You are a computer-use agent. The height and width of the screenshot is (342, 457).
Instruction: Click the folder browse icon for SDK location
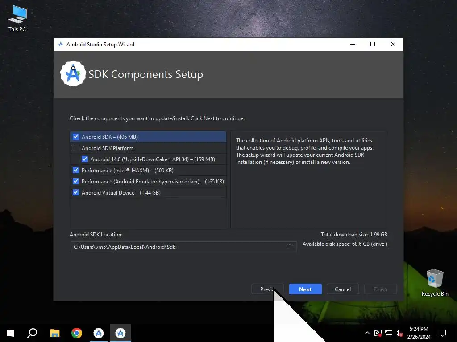click(x=290, y=247)
